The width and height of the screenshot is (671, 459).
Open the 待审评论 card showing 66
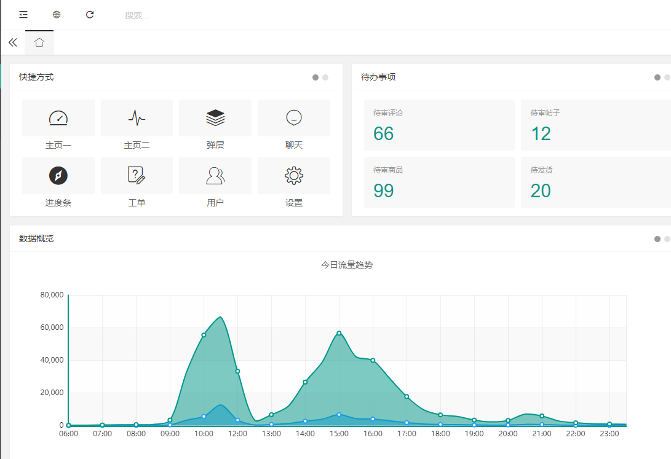(439, 125)
